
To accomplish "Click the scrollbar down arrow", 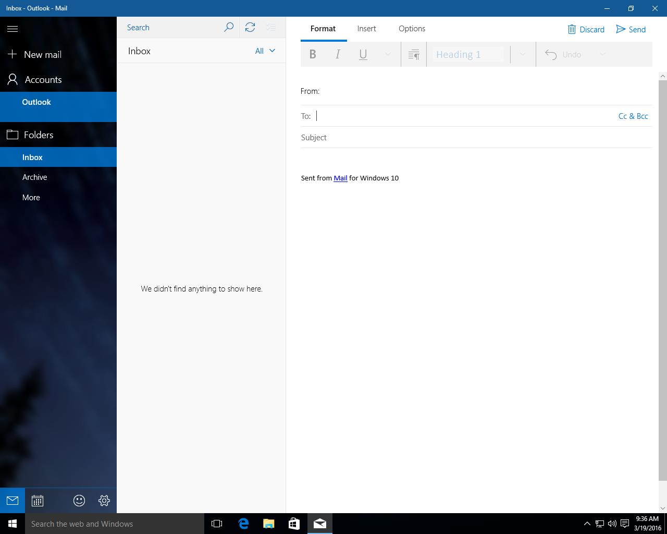I will tap(663, 508).
